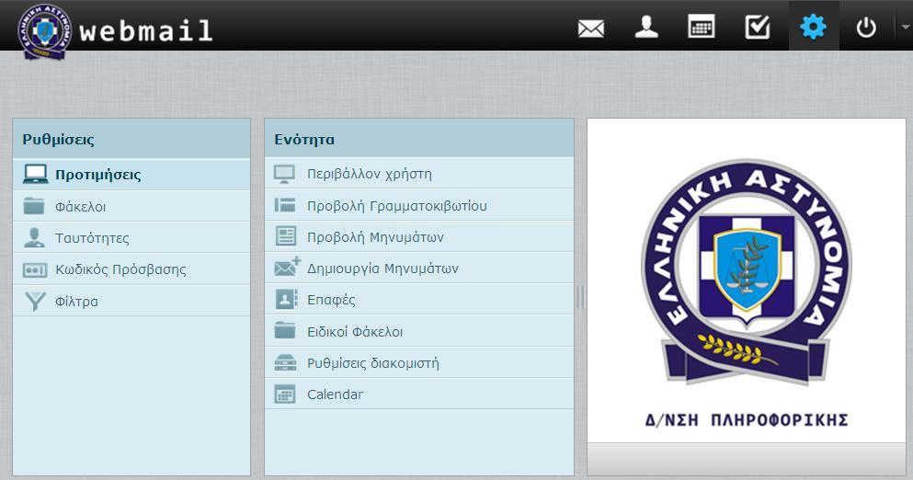Open the Calendar preferences section
The height and width of the screenshot is (480, 913).
[x=419, y=394]
